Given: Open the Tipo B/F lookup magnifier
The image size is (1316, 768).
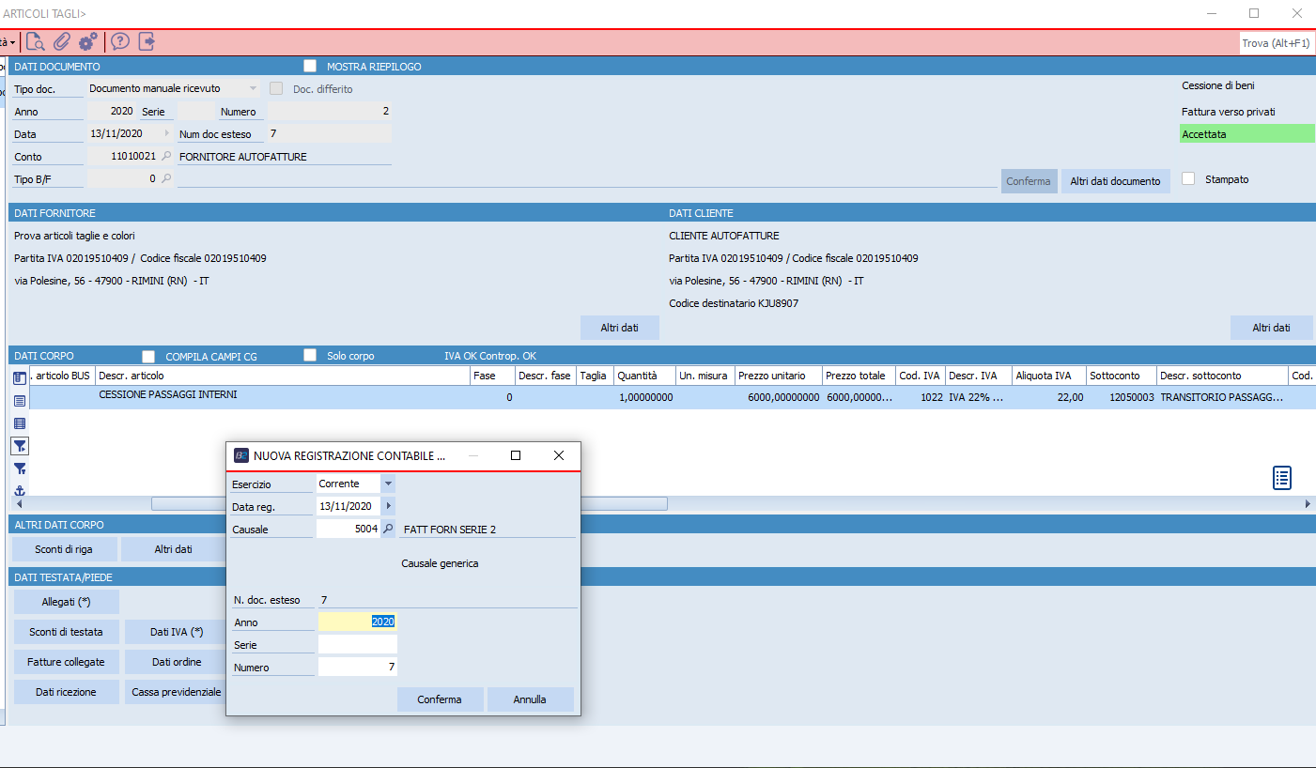Looking at the screenshot, I should [166, 178].
